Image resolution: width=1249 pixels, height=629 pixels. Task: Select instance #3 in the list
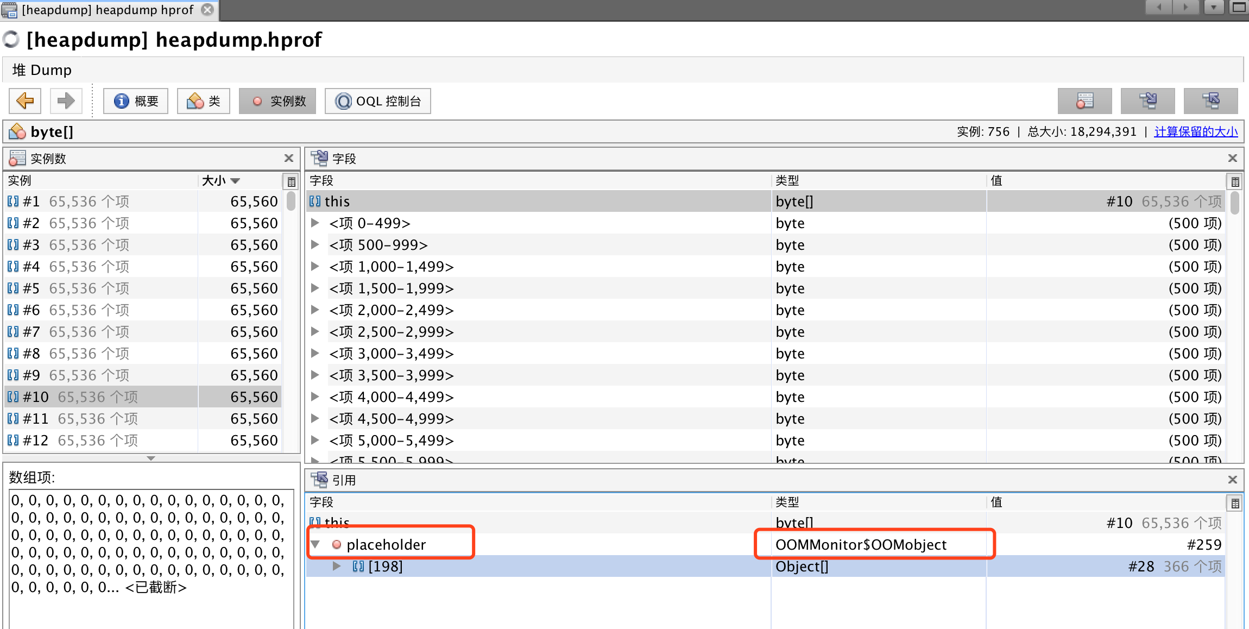[143, 245]
